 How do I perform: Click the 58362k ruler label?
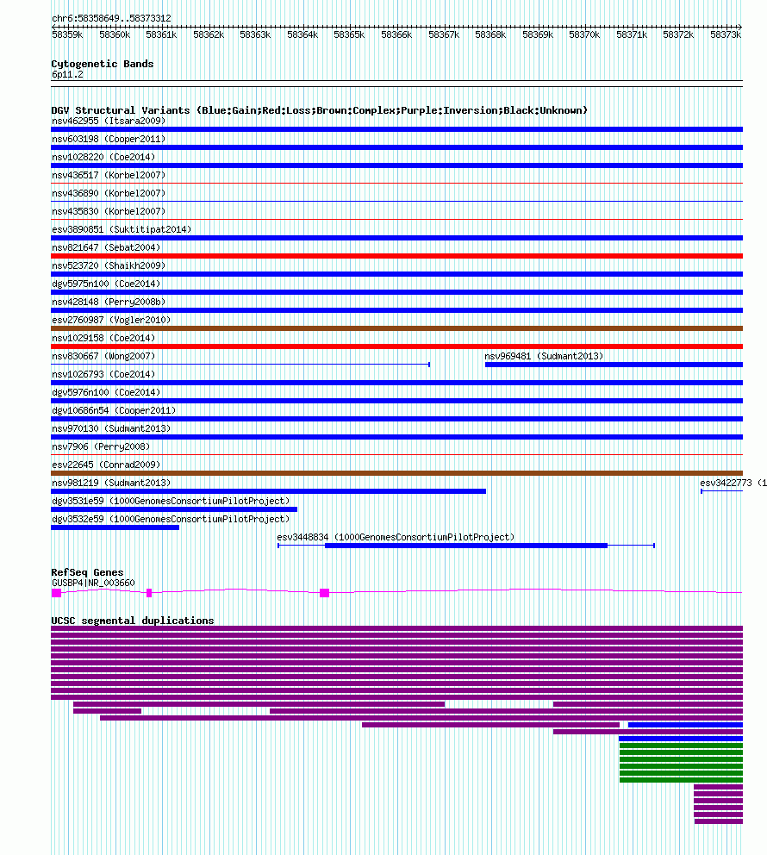[x=209, y=34]
